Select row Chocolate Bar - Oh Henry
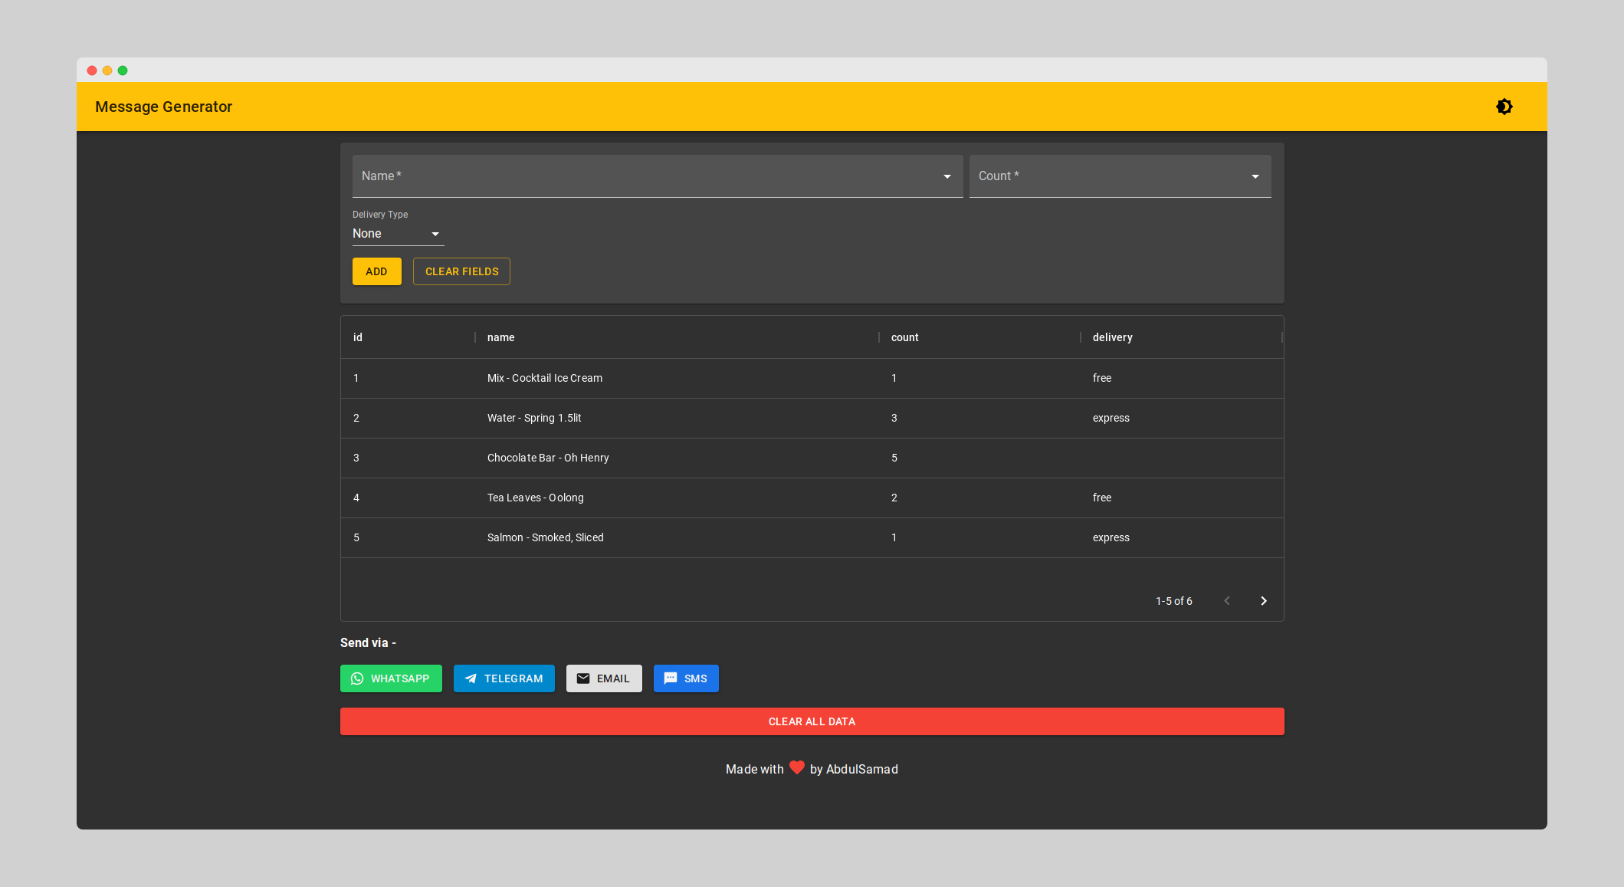Image resolution: width=1624 pixels, height=887 pixels. coord(812,458)
